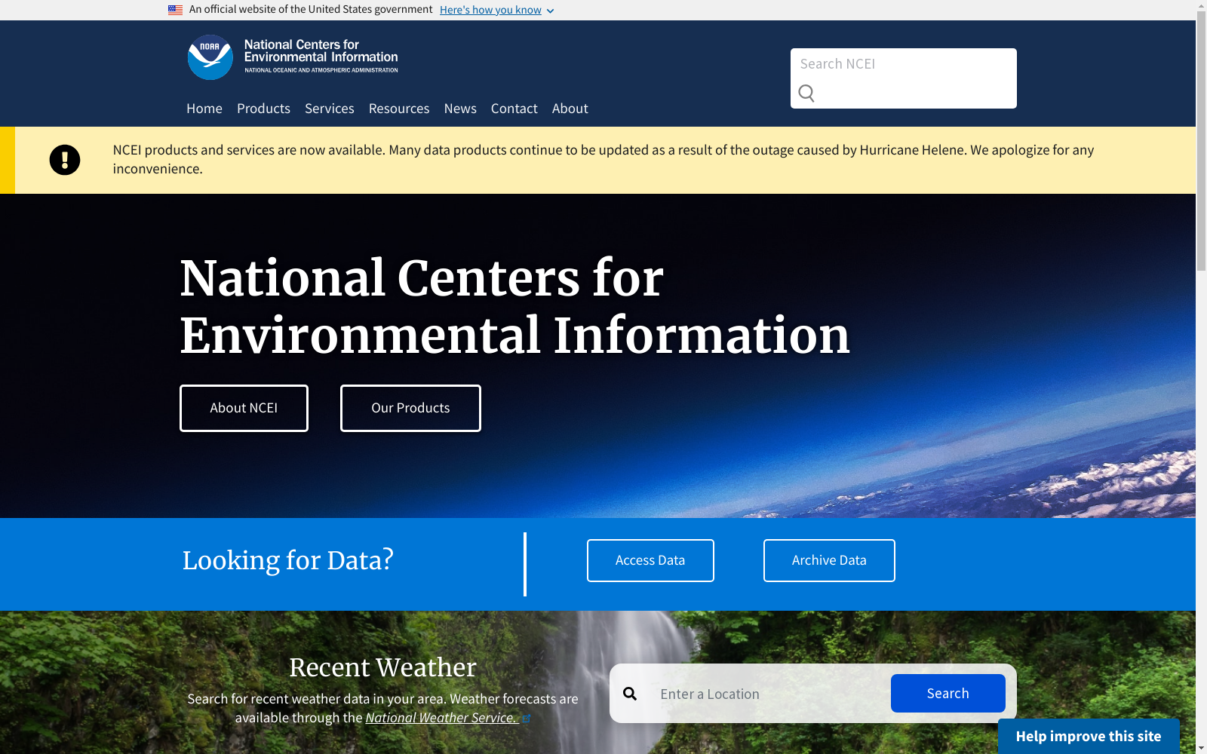This screenshot has height=754, width=1207.
Task: Click the US flag icon in government banner
Action: click(175, 10)
